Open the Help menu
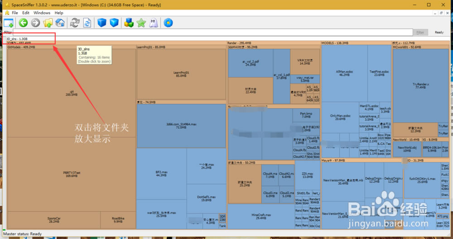 coord(59,13)
